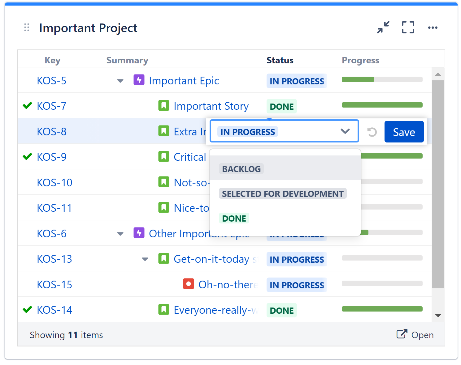The height and width of the screenshot is (365, 461).
Task: Collapse the widget using the inward arrows icon
Action: [383, 27]
